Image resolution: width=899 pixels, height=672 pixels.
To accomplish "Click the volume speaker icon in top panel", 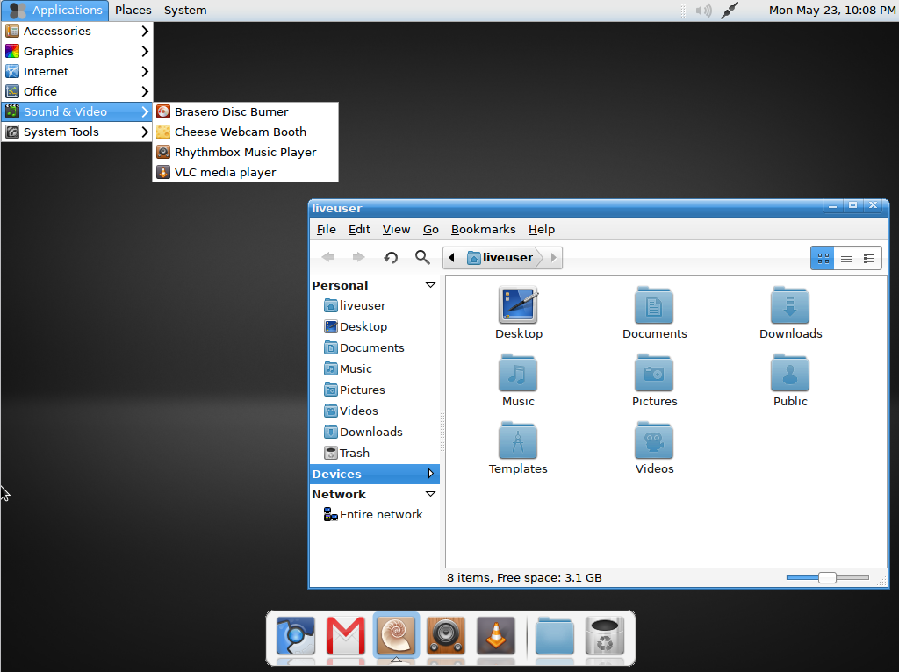I will [703, 11].
